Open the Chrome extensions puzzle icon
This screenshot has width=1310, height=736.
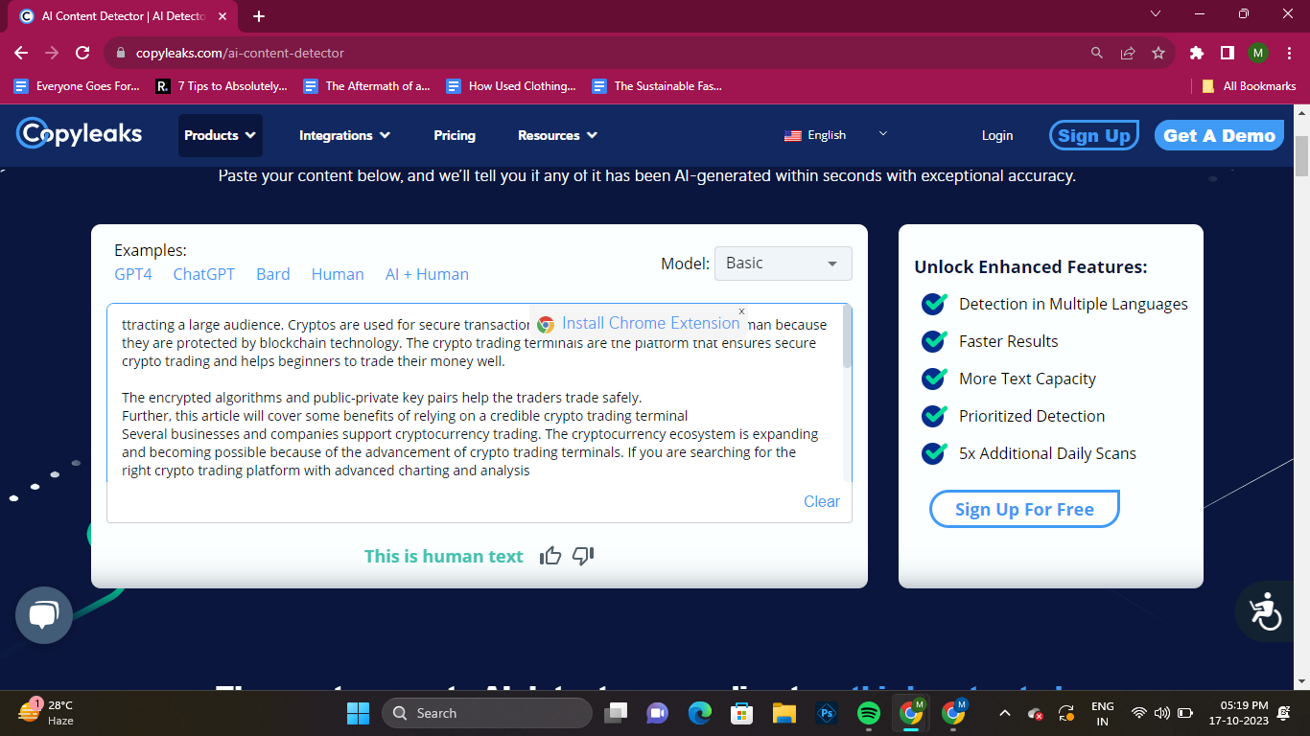coord(1197,53)
